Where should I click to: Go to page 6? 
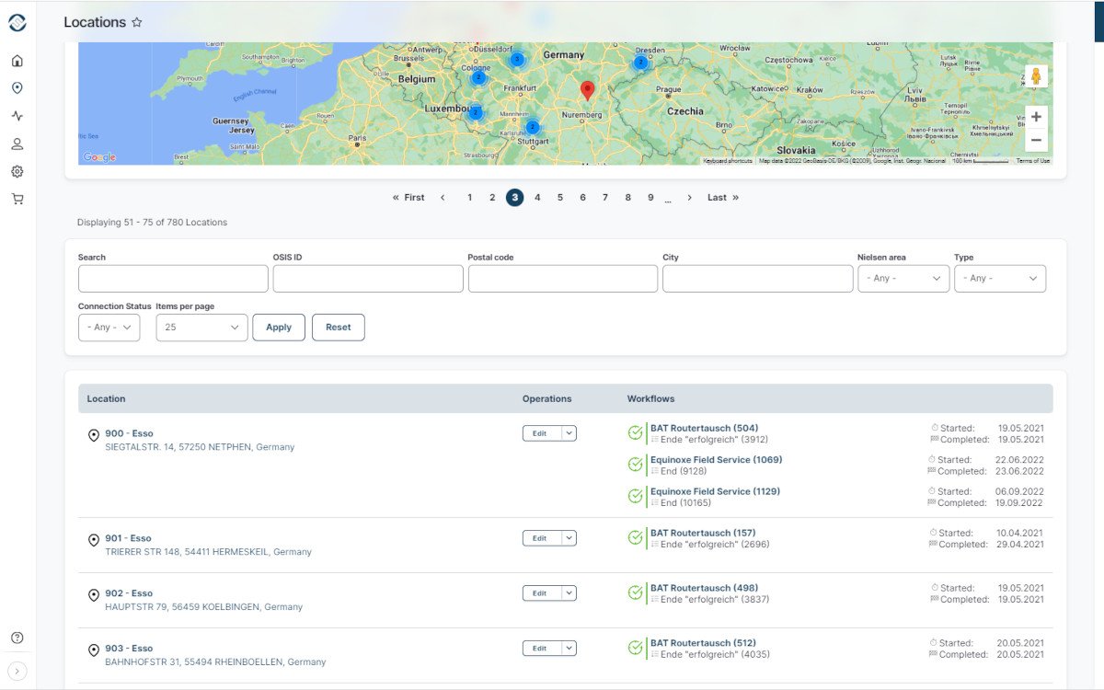[x=582, y=198]
